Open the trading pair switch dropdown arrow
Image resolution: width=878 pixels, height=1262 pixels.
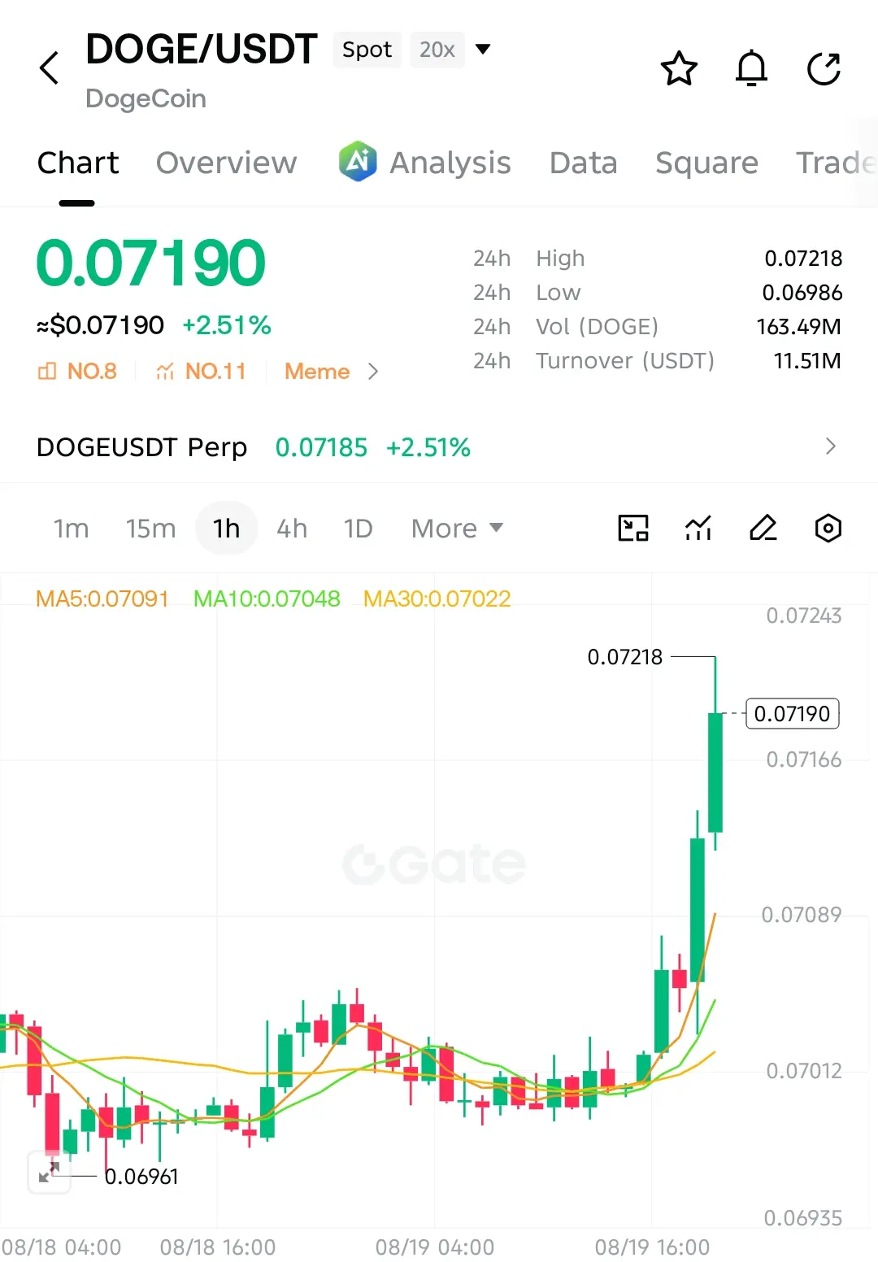point(483,50)
